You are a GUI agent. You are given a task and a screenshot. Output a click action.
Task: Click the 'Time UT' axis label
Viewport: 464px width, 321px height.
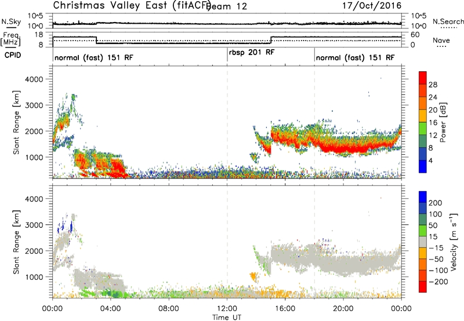pyautogui.click(x=227, y=318)
